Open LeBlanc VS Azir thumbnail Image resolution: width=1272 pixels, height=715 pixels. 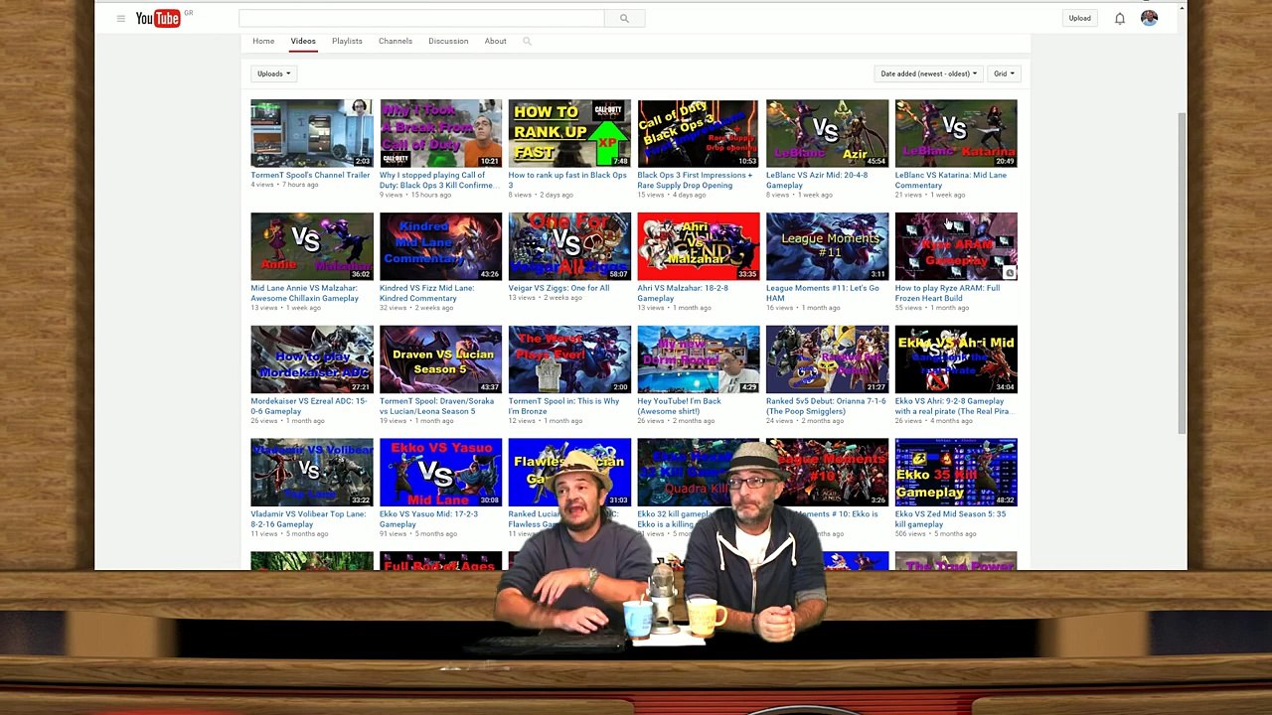coord(827,133)
